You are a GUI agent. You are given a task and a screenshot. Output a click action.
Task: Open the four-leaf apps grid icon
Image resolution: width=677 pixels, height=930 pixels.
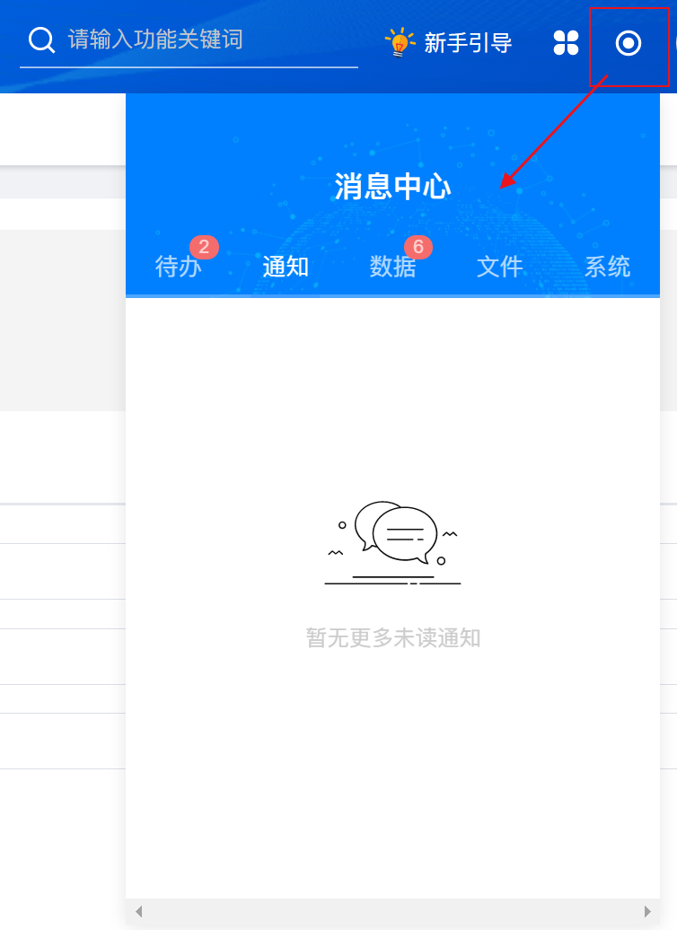point(566,43)
